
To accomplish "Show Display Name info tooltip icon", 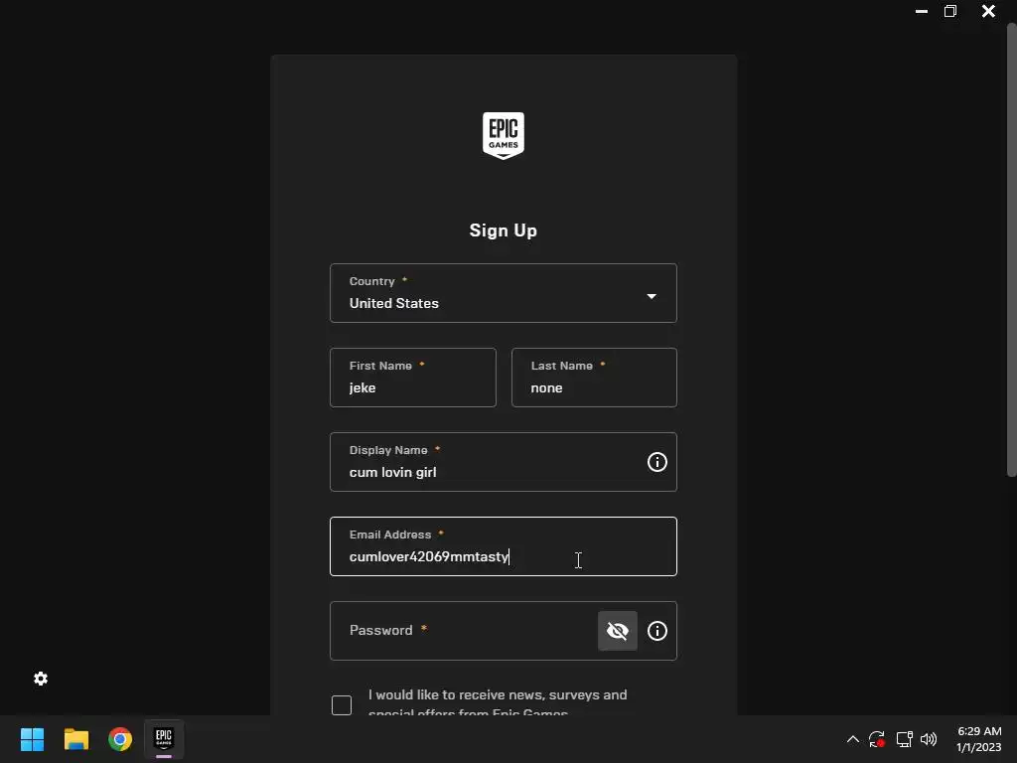I will click(657, 462).
